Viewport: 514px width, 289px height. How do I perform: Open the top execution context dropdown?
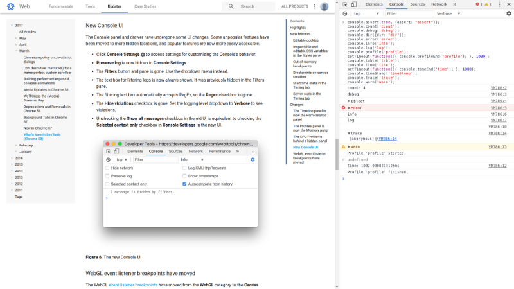click(366, 13)
